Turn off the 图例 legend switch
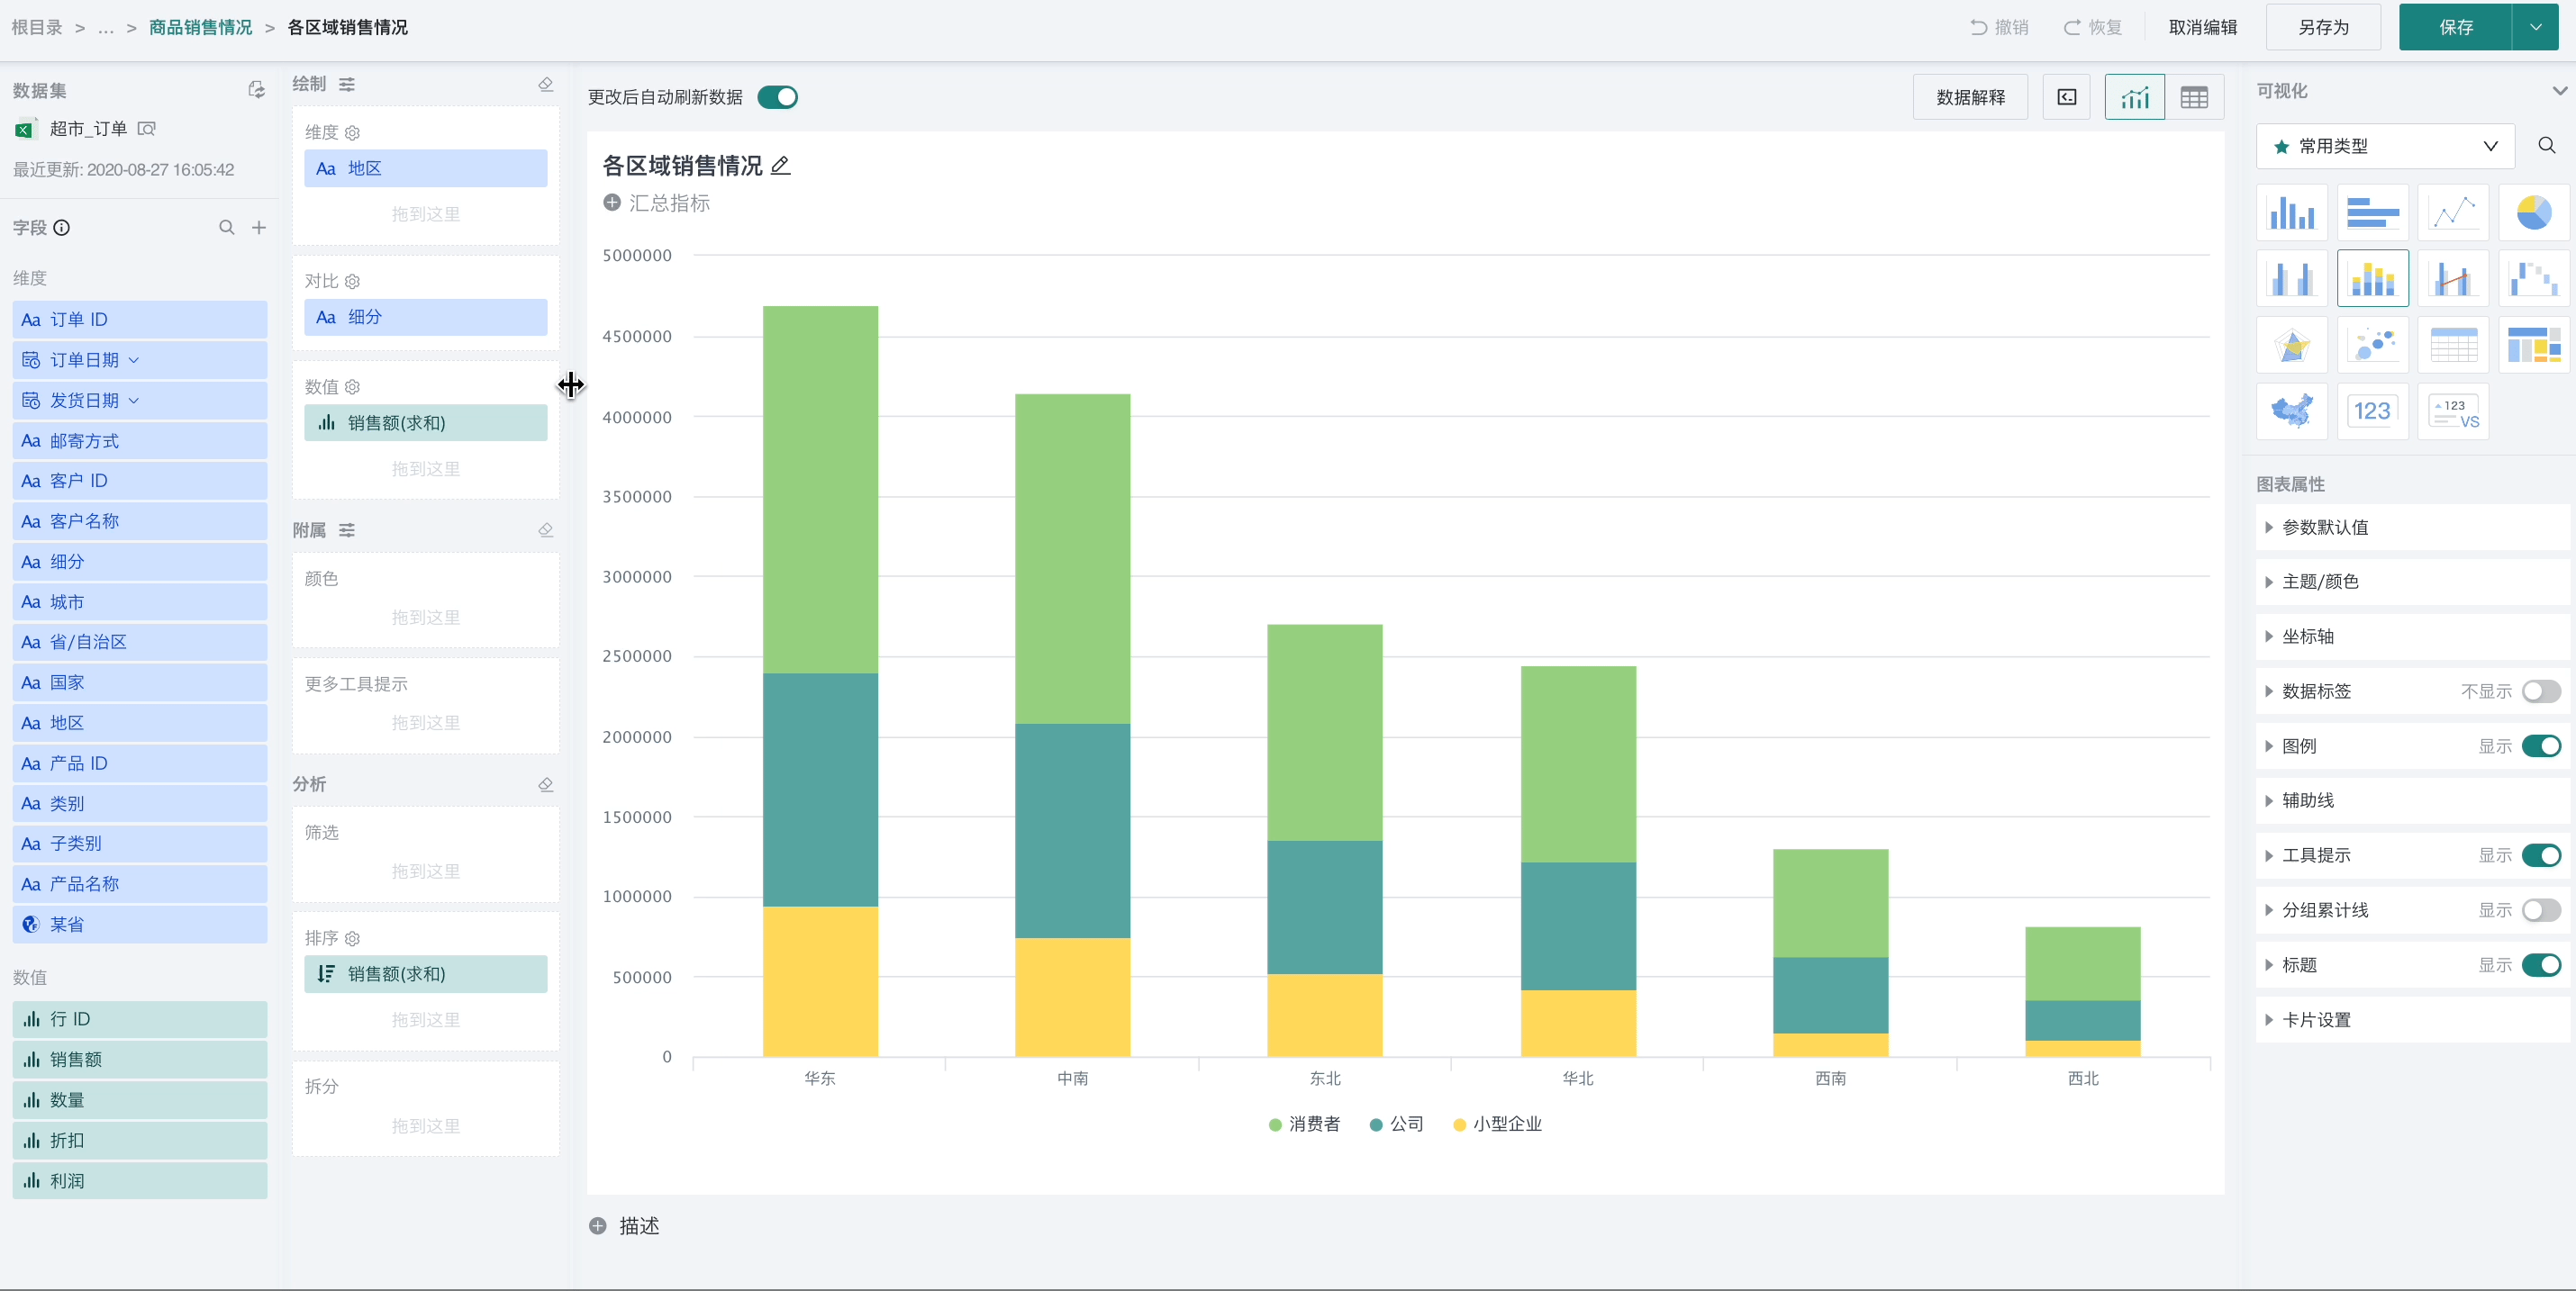This screenshot has height=1291, width=2576. (x=2541, y=746)
